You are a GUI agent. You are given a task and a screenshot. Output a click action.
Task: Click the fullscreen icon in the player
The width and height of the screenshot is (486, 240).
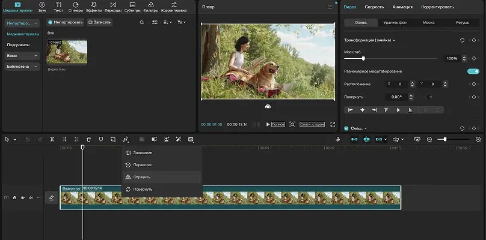pos(333,124)
